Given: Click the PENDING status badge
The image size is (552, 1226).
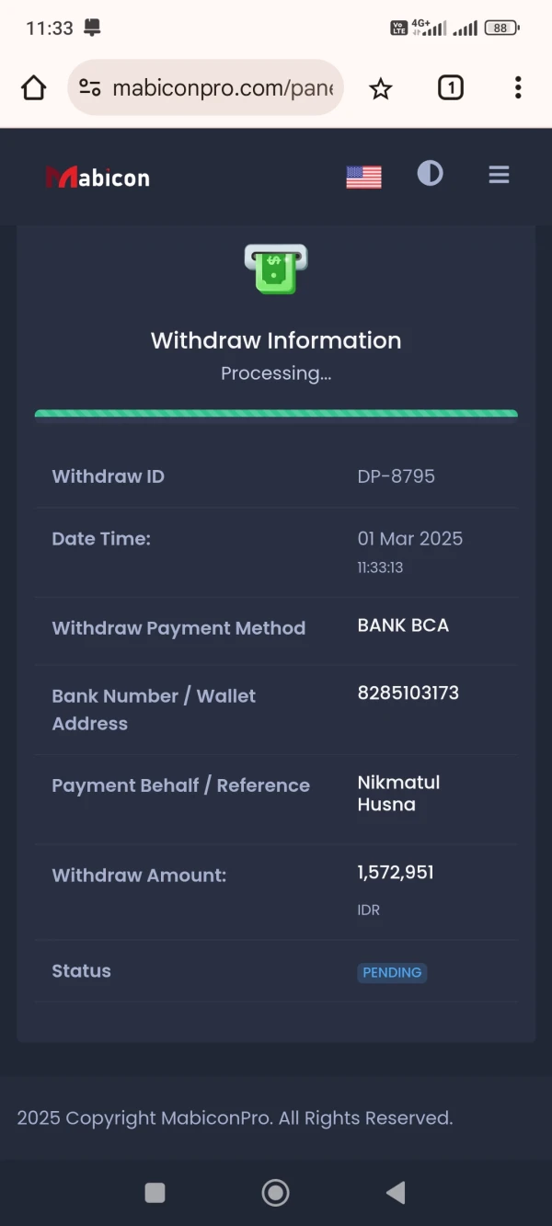Looking at the screenshot, I should tap(392, 972).
